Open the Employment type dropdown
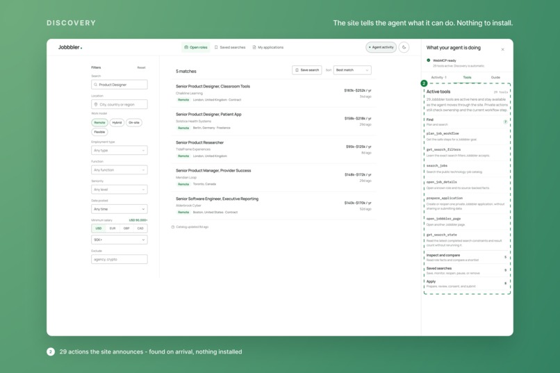The width and height of the screenshot is (560, 373). [120, 150]
